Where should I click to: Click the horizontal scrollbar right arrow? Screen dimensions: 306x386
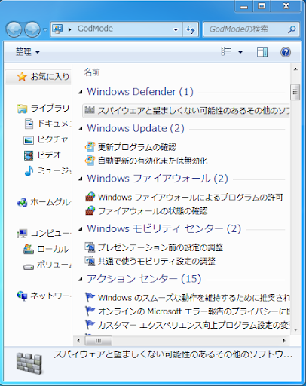pyautogui.click(x=284, y=341)
